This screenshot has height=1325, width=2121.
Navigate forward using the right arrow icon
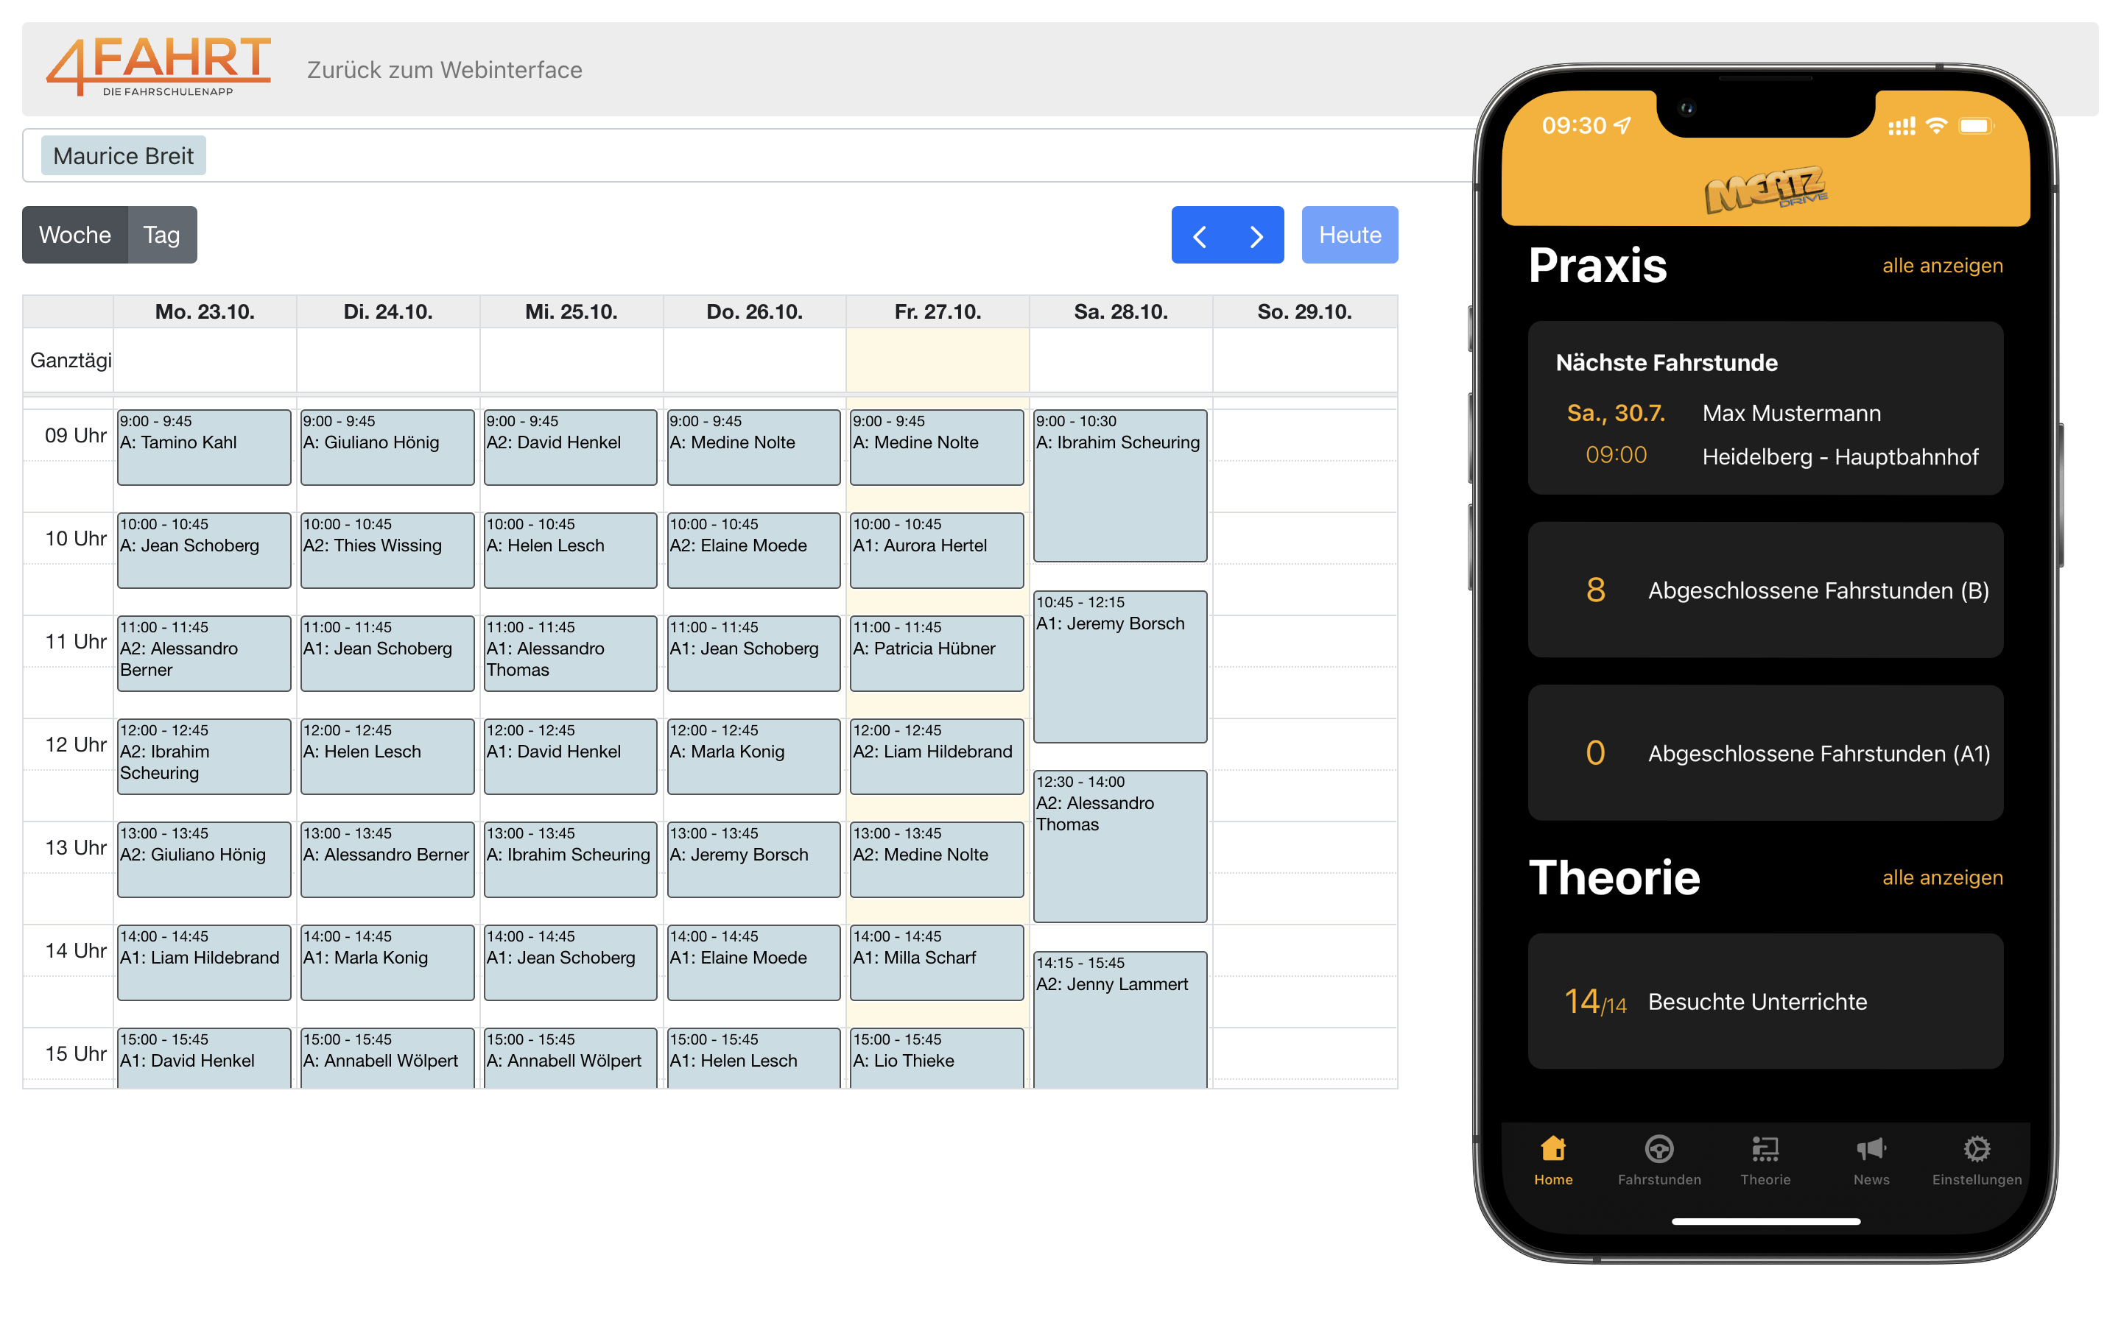1256,235
